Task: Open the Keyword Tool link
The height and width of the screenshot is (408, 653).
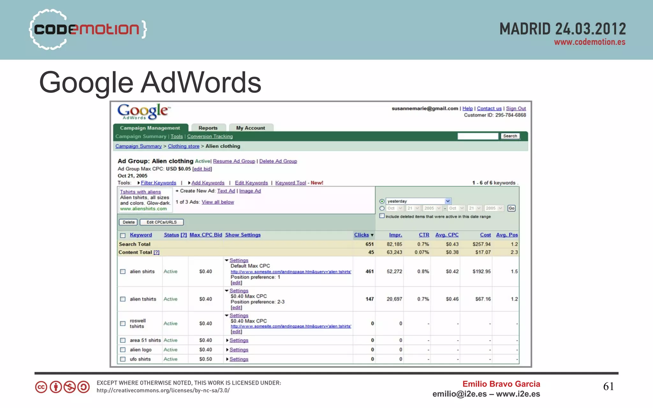Action: click(291, 183)
